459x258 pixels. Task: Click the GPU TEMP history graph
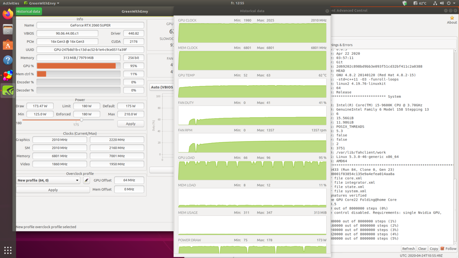click(252, 88)
